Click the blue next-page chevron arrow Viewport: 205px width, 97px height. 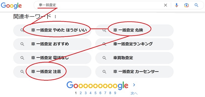pos(134,85)
